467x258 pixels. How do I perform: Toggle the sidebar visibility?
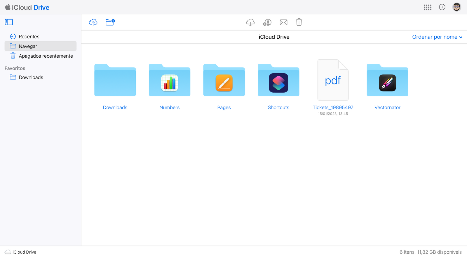[x=9, y=22]
